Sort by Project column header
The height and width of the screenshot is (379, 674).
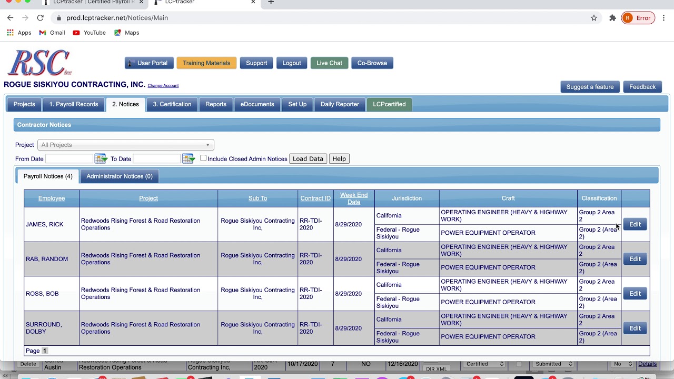point(148,198)
